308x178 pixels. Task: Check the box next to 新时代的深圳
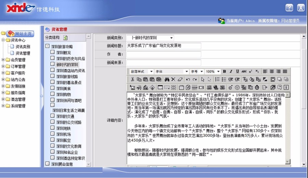click(x=52, y=64)
